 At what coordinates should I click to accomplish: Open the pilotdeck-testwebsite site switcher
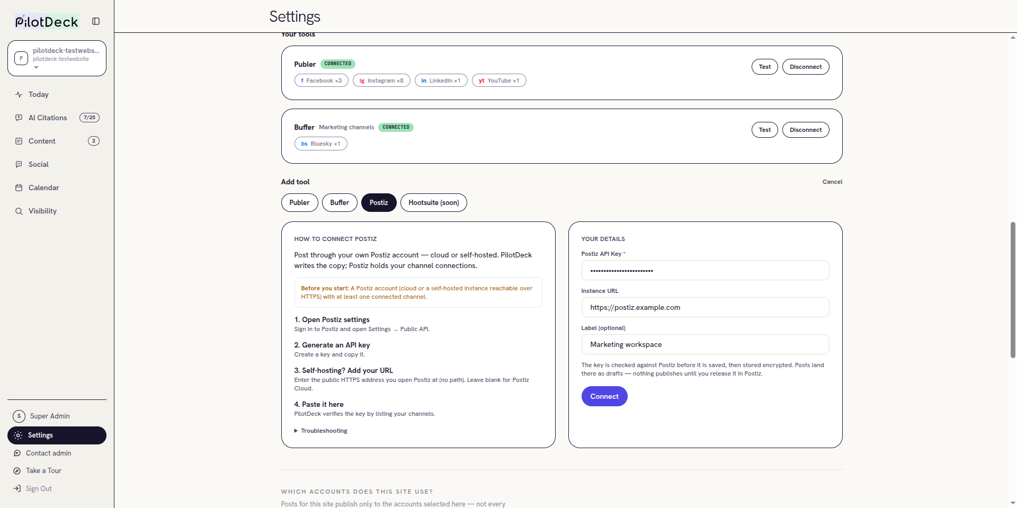coord(57,58)
